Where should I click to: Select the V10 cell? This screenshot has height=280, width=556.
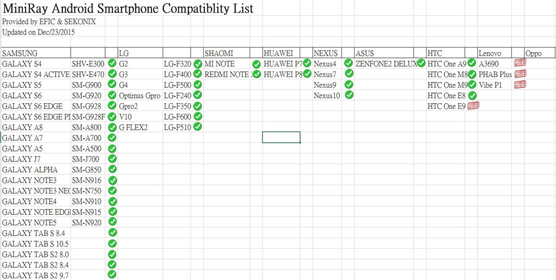[x=140, y=117]
